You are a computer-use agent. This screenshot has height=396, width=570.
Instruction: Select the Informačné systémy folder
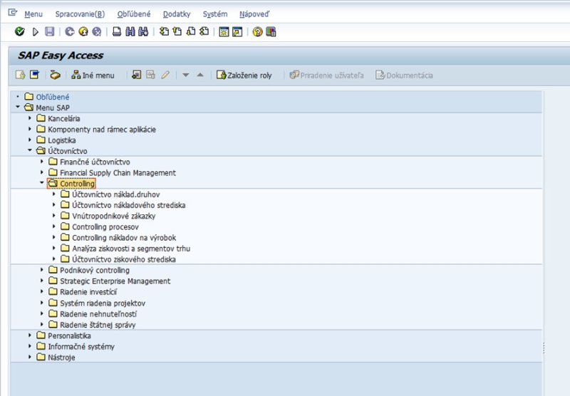pos(76,347)
